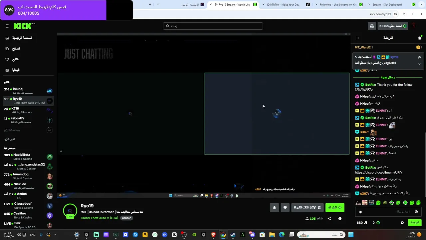
Task: Open Steam from the taskbar
Action: click(x=233, y=235)
